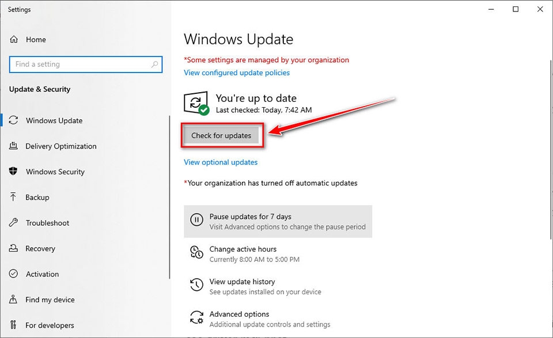This screenshot has height=338, width=553.
Task: Click the main pane vertical scrollbar
Action: tap(551, 150)
